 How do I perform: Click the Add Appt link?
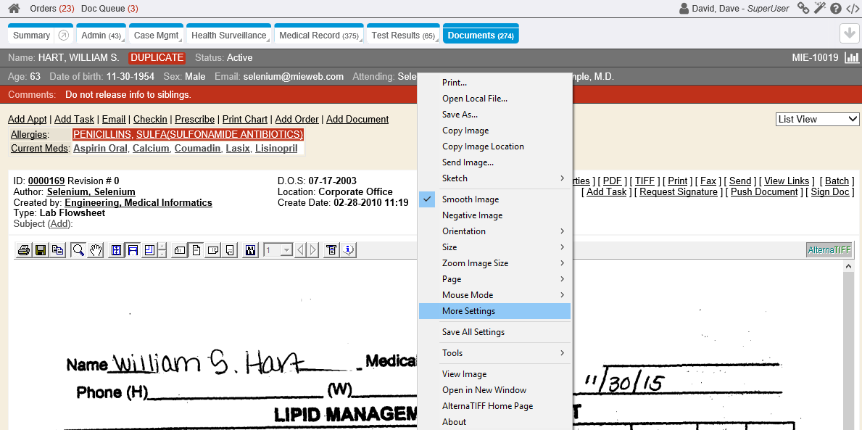click(27, 120)
